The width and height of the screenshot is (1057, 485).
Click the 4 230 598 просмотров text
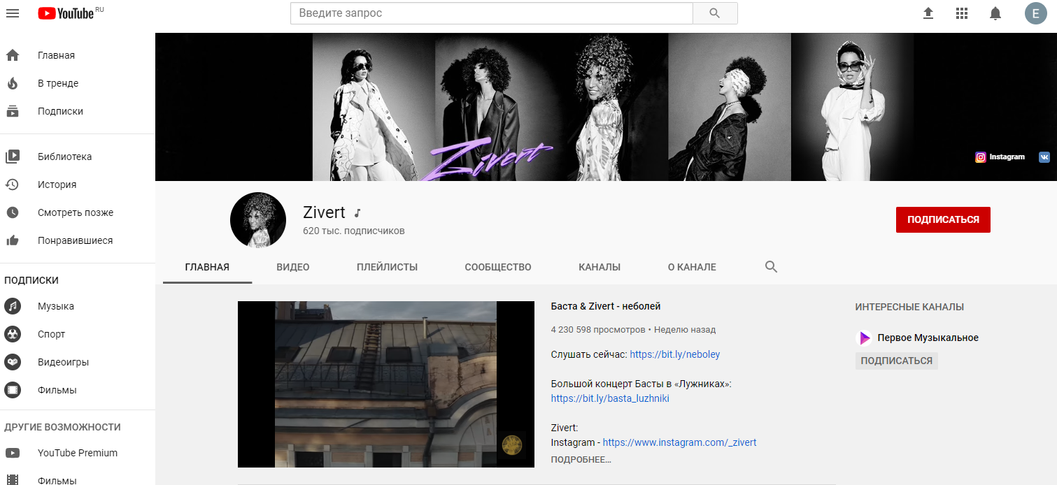[x=598, y=329]
